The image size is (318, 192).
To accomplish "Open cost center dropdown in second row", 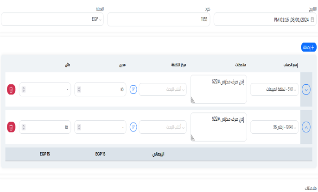I will 163,127.
